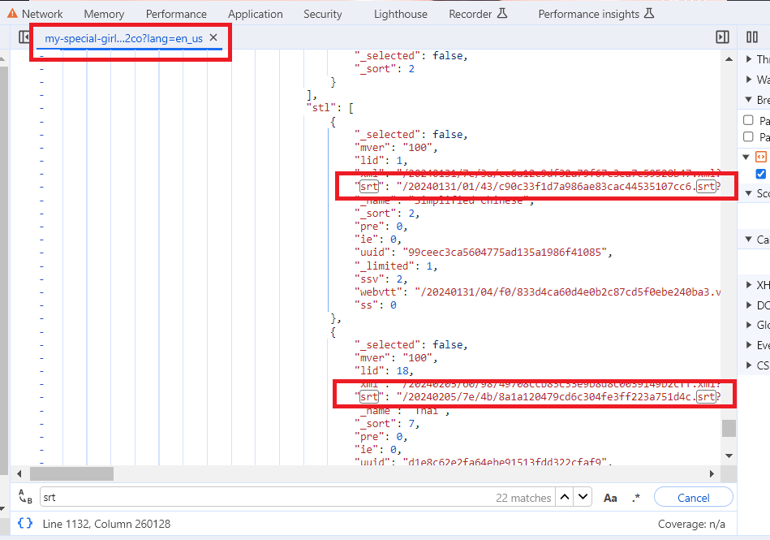770x540 pixels.
Task: Expand the DOM Breakpoints section
Action: tap(749, 305)
